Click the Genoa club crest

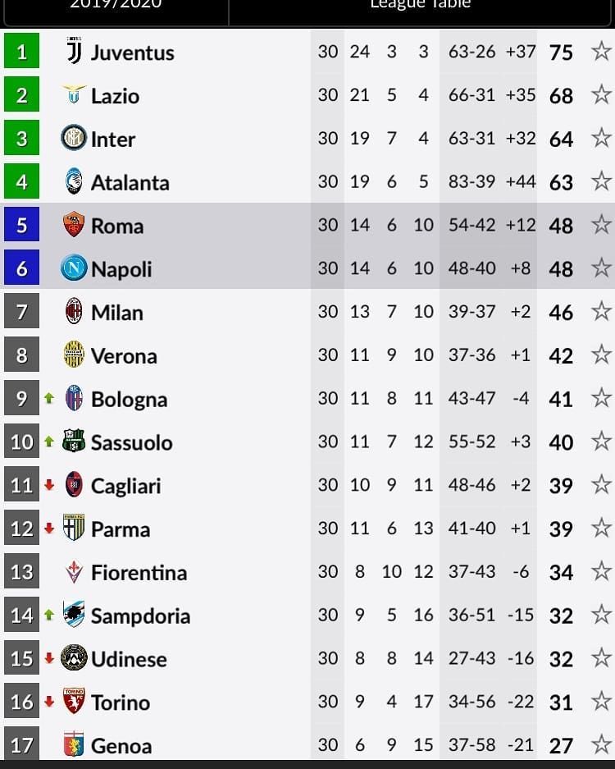click(x=74, y=744)
